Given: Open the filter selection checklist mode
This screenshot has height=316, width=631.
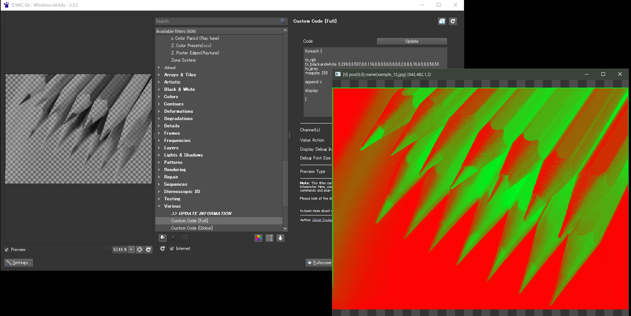Looking at the screenshot, I should tap(269, 238).
